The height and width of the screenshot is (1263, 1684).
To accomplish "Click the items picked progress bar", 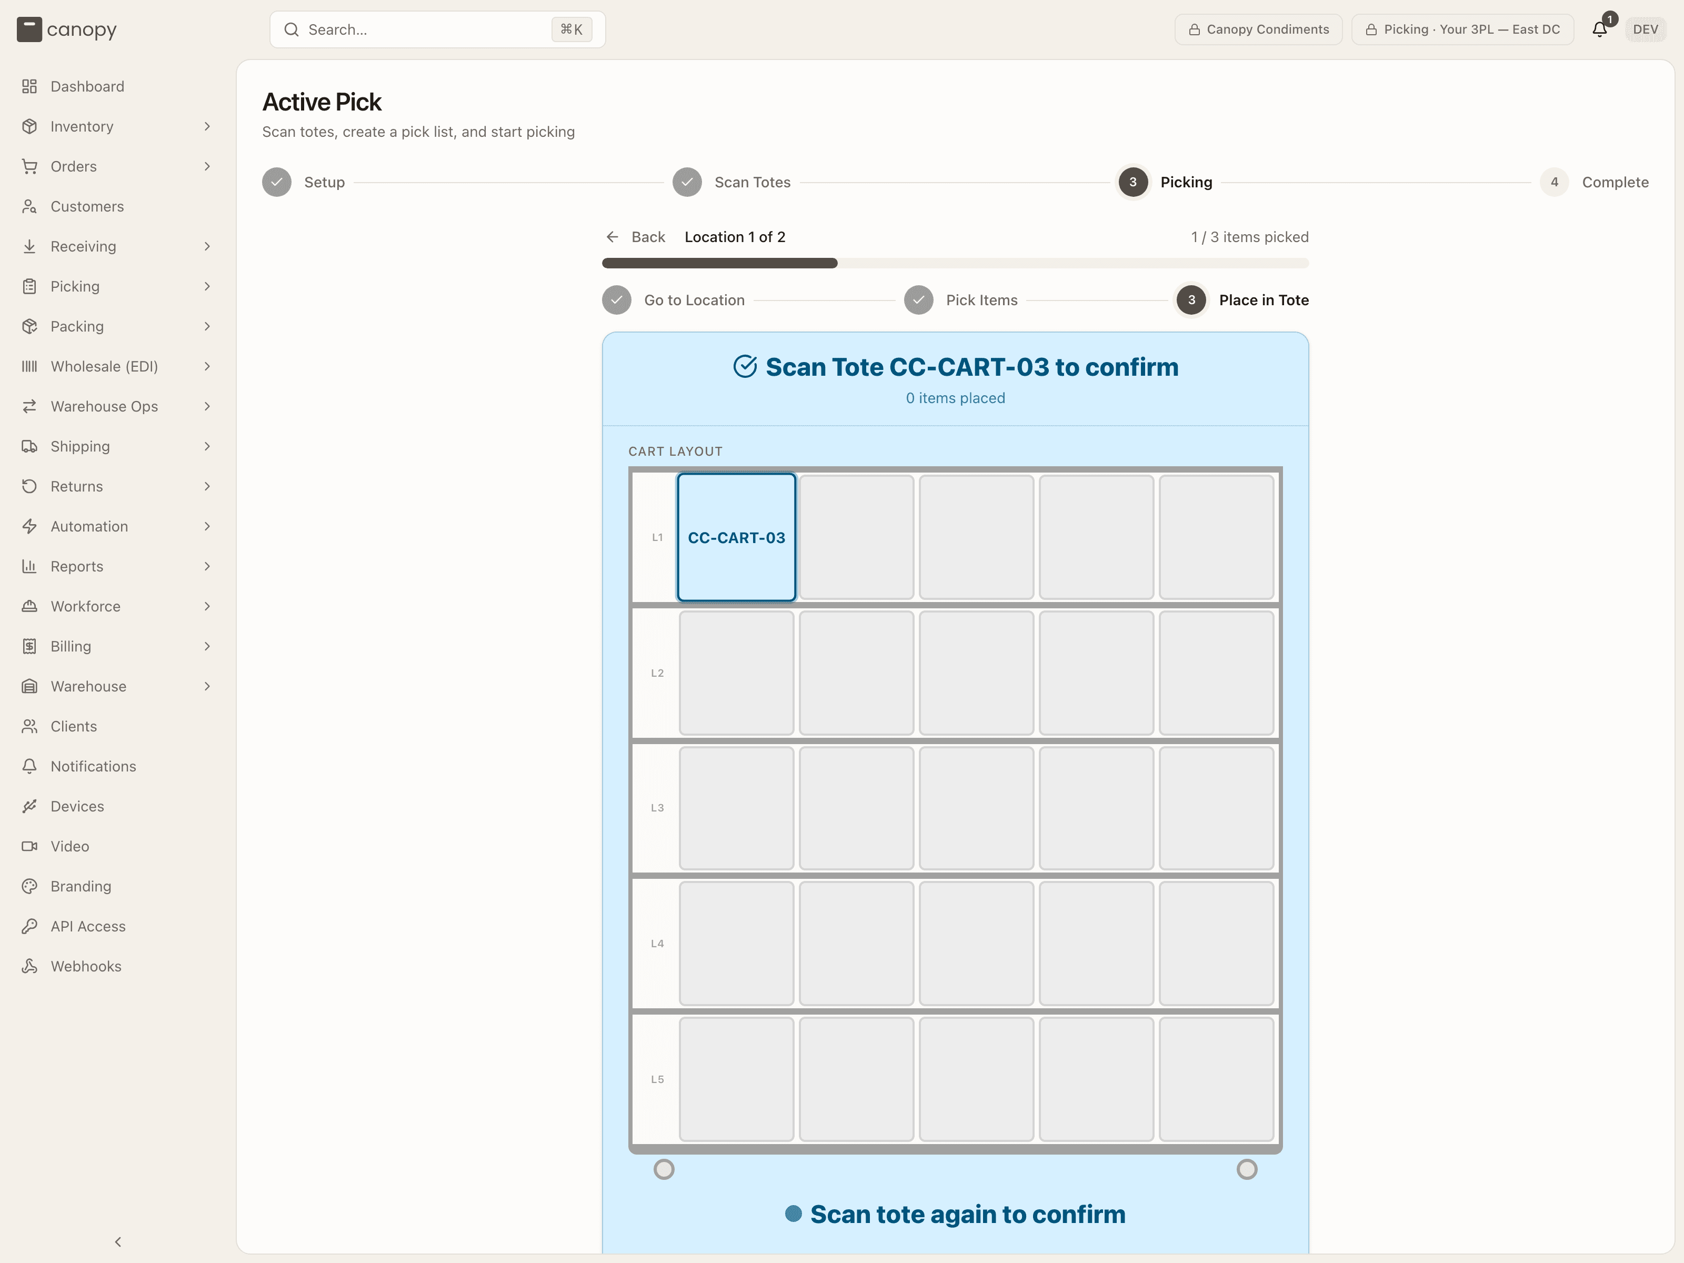I will [x=955, y=264].
